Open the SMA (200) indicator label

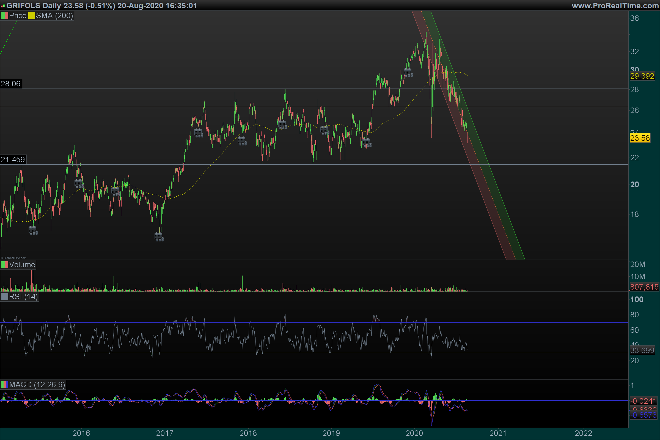click(x=54, y=16)
